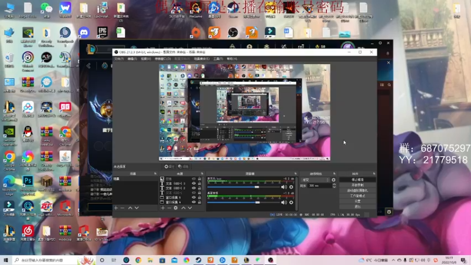Remove the selected source with the minus button
471x265 pixels.
(169, 208)
